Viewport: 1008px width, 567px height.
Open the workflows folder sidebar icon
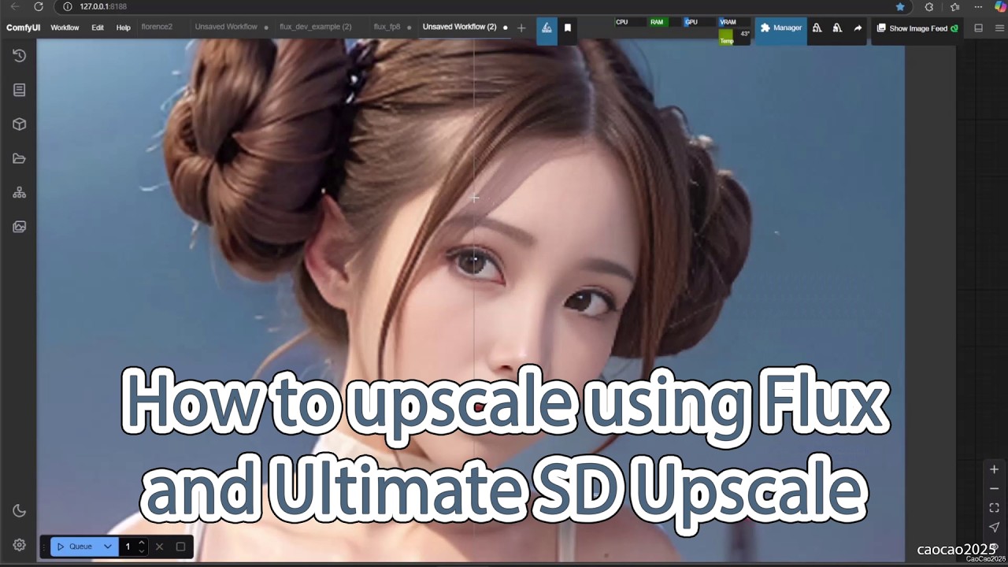tap(20, 158)
